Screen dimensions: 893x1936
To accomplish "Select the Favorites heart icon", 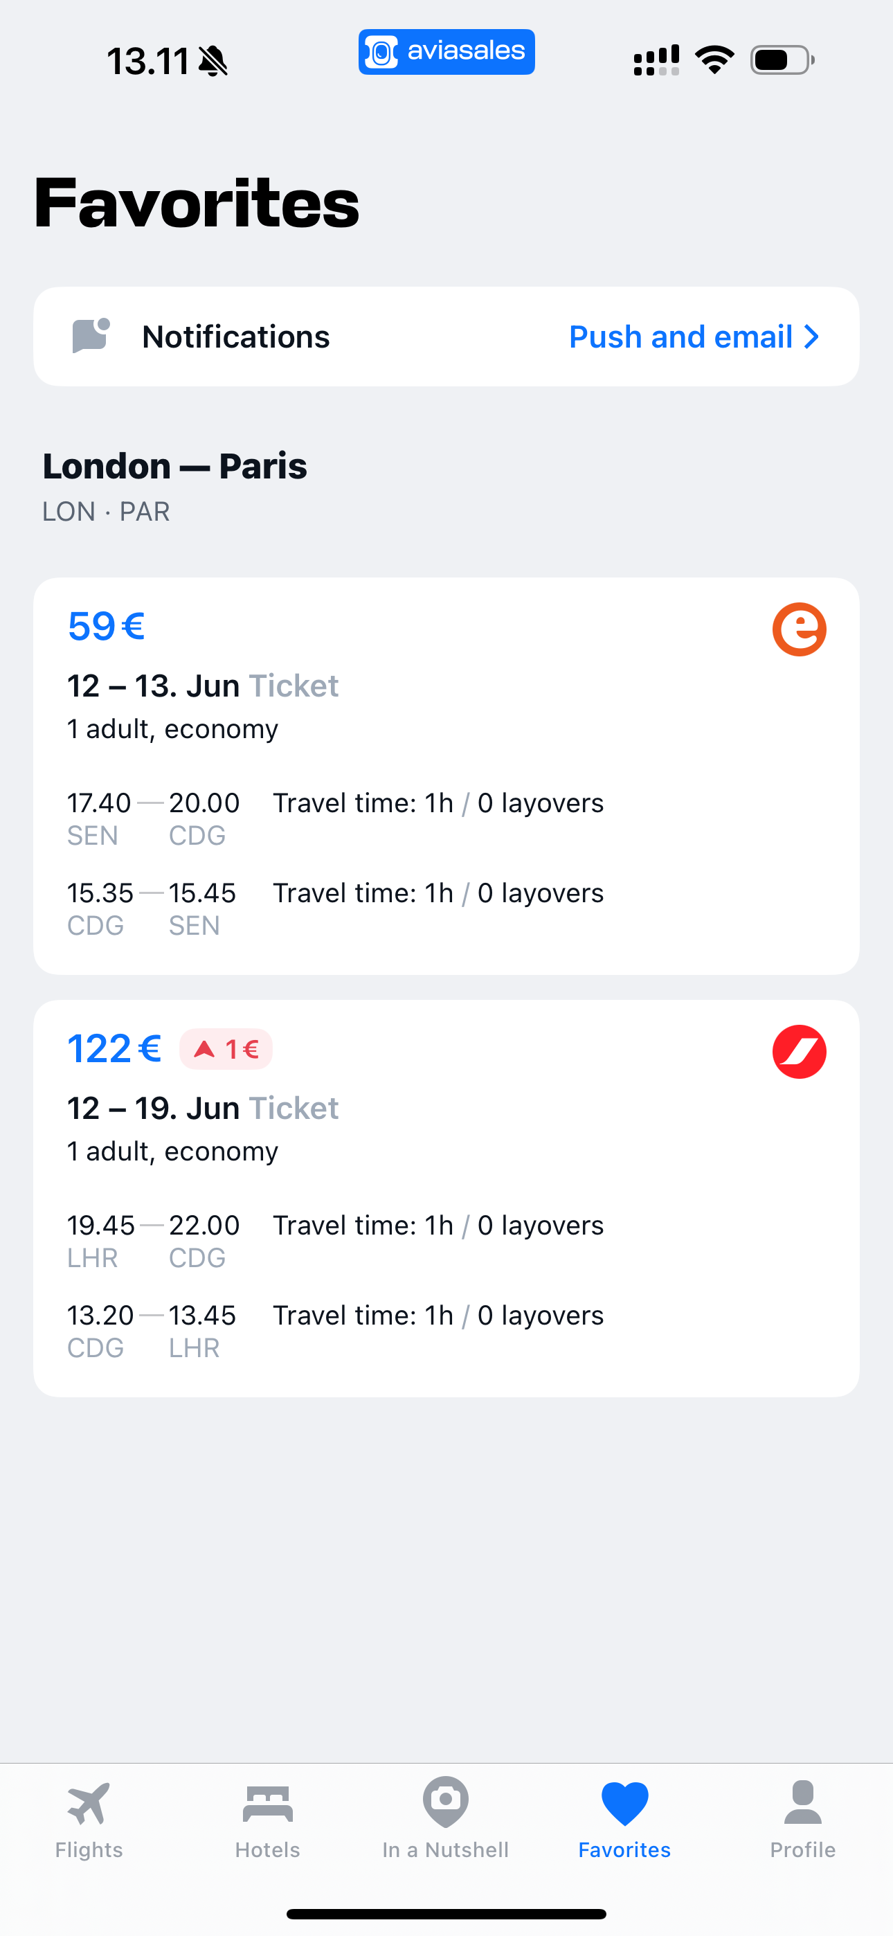I will (624, 1803).
